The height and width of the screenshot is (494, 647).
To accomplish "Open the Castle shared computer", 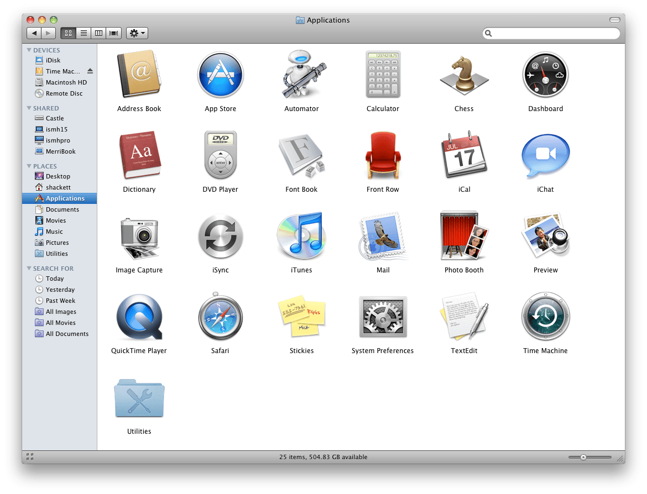I will click(59, 118).
